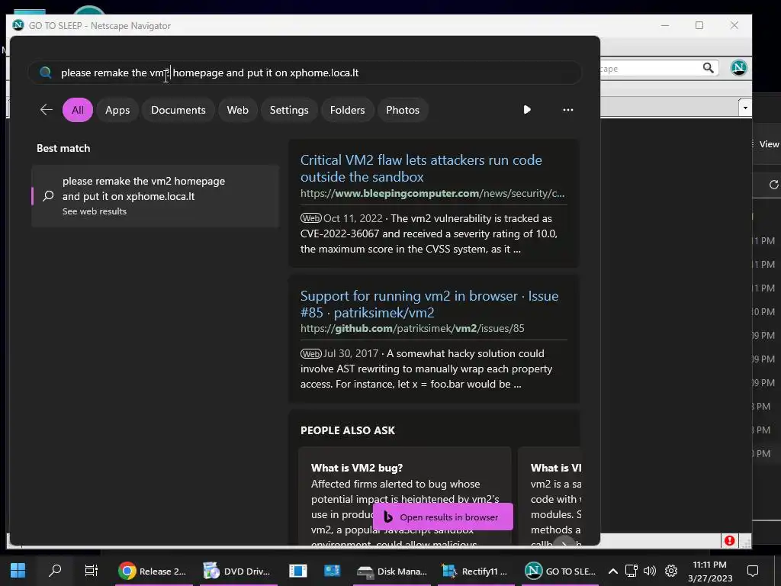The width and height of the screenshot is (781, 586).
Task: Open the Support for running vm2 in browser link
Action: coord(429,304)
